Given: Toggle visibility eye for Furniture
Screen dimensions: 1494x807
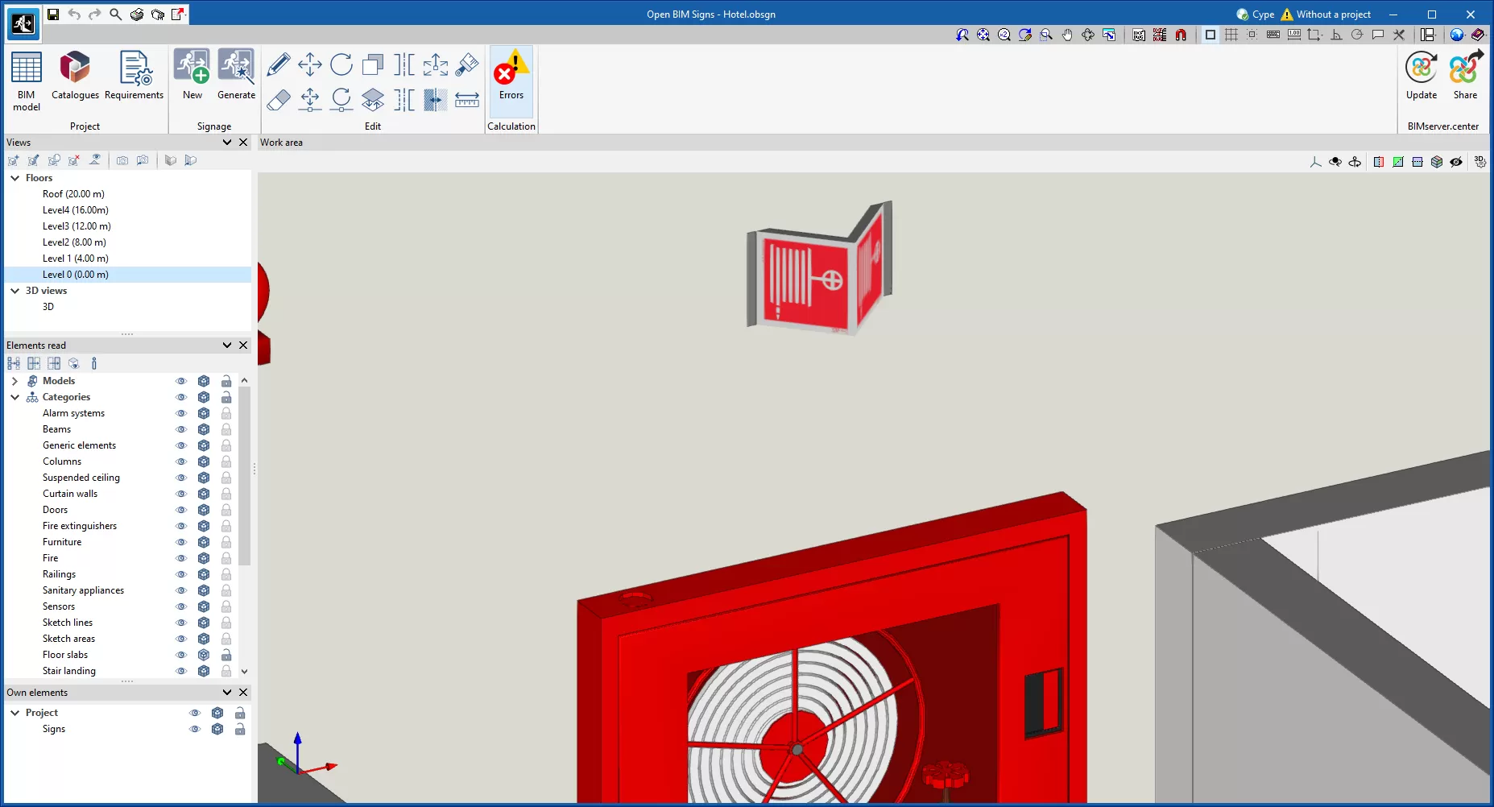Looking at the screenshot, I should 181,542.
